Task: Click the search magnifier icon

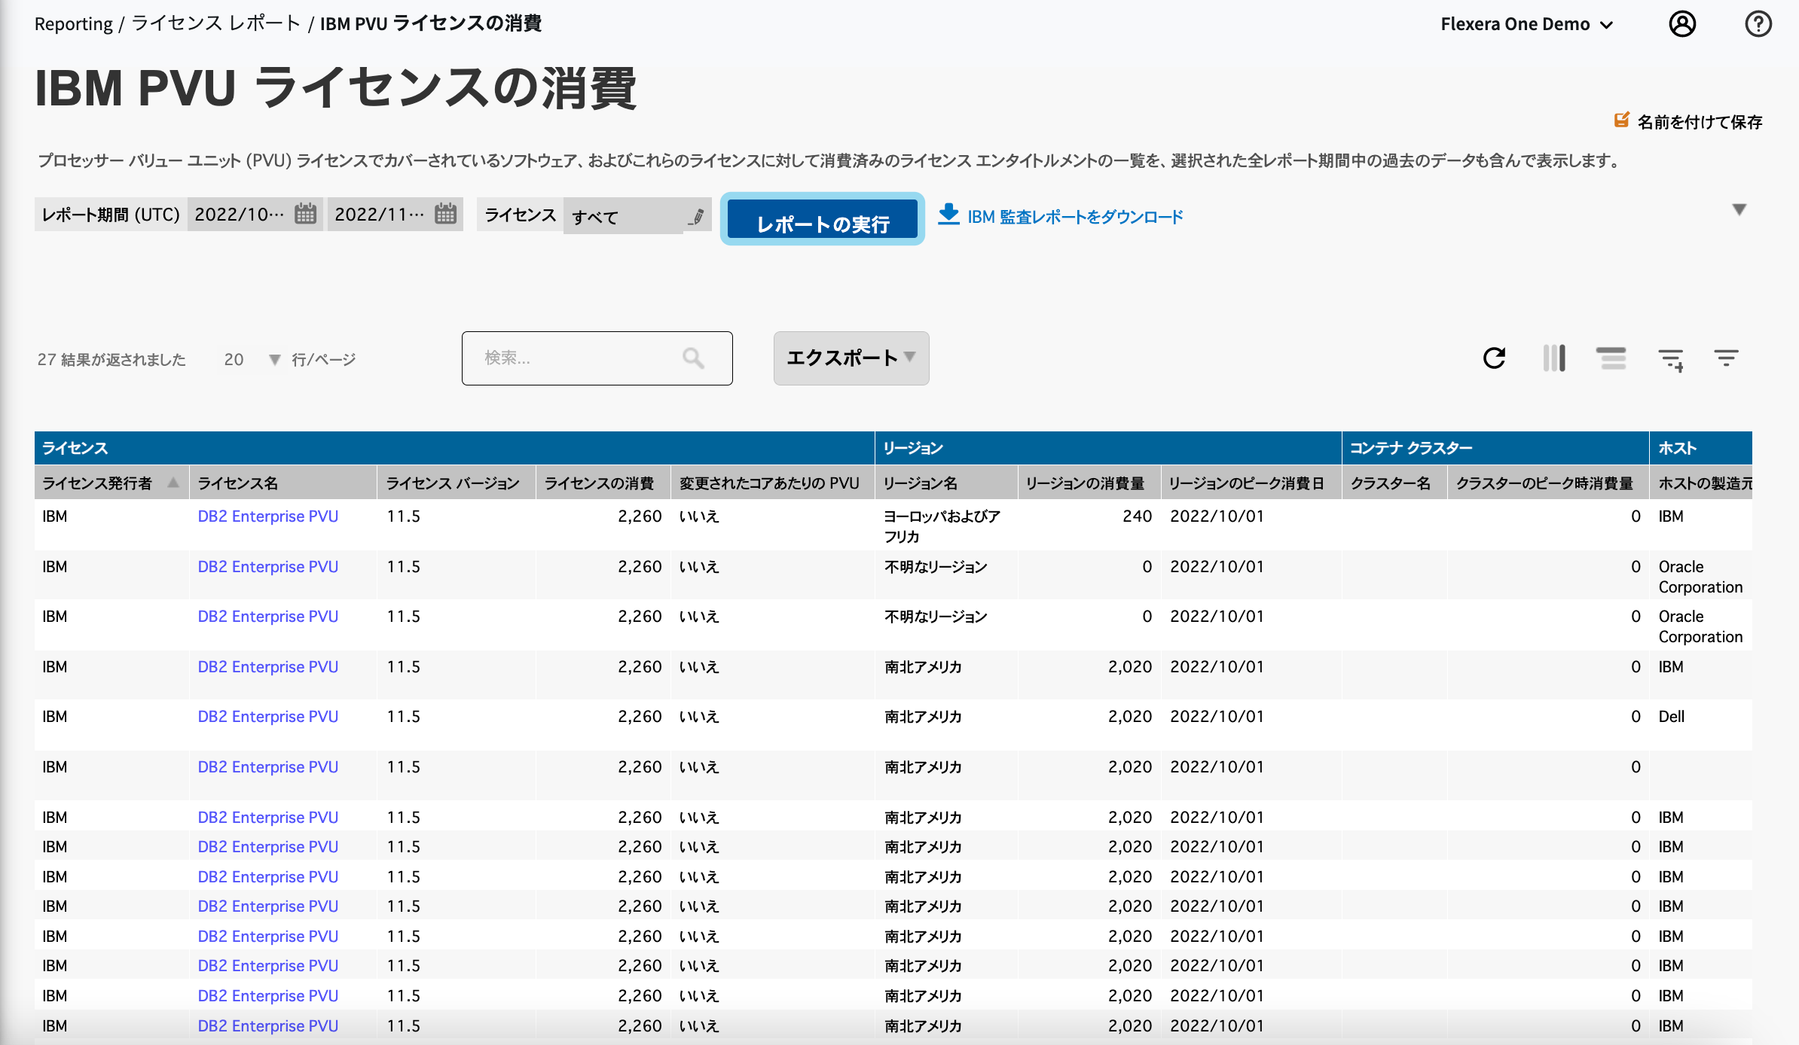Action: 693,358
